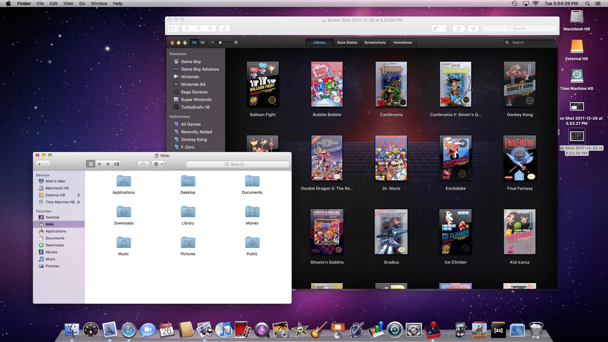
Task: Switch OpenEmu library to list view
Action: tap(203, 42)
